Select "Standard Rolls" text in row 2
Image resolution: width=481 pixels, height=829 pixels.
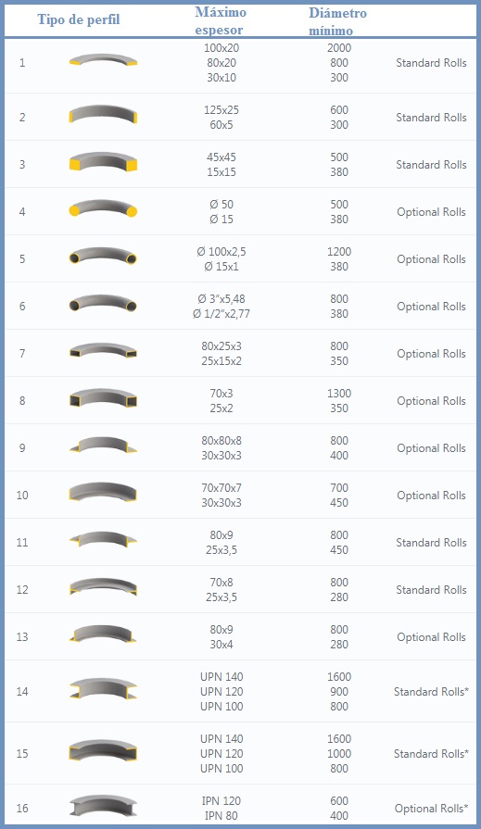431,118
